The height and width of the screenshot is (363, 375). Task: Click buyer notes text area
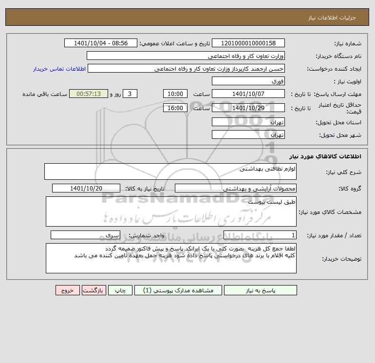pyautogui.click(x=171, y=258)
